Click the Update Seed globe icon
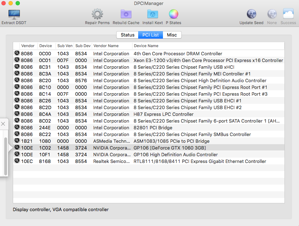The image size is (299, 226). [251, 14]
